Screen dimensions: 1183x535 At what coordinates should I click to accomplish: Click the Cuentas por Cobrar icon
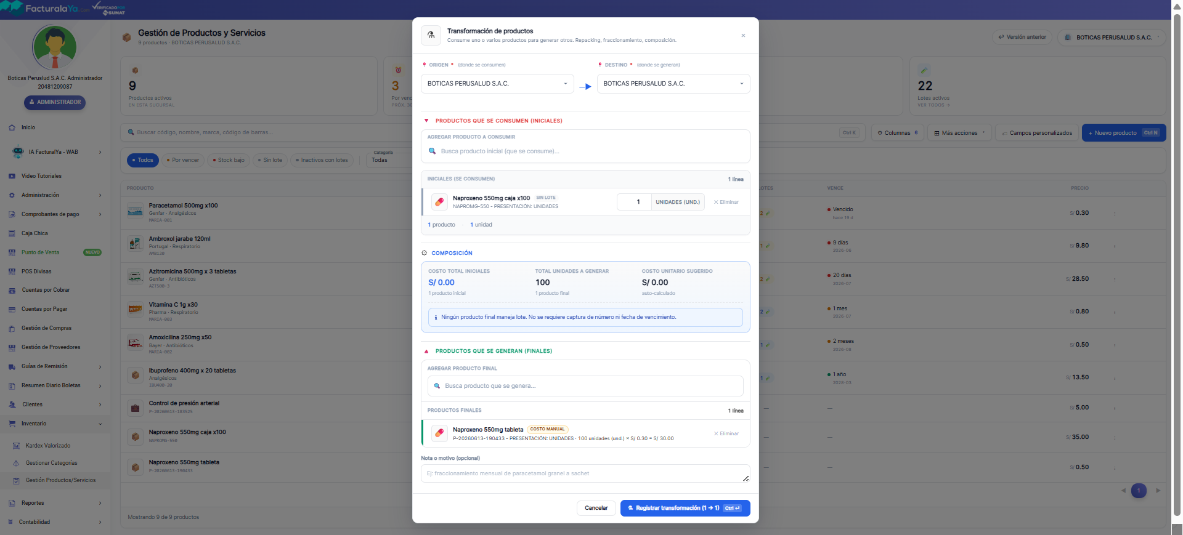[12, 291]
